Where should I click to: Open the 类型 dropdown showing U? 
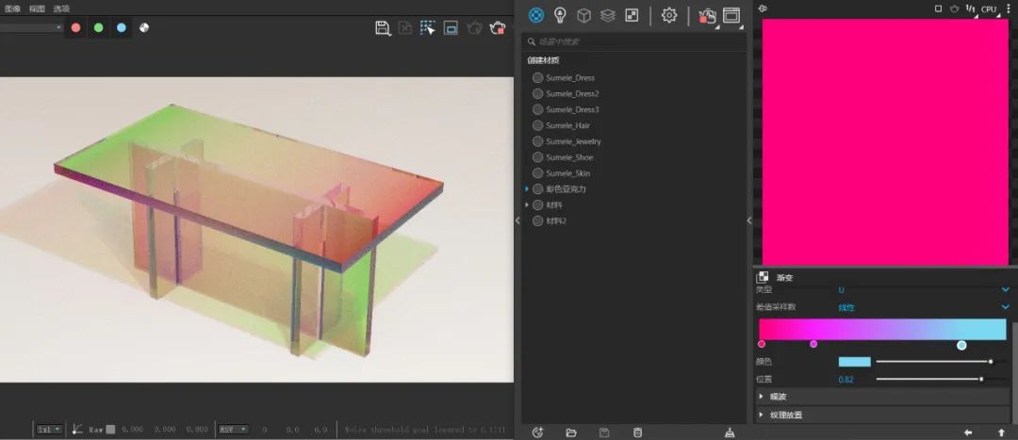(924, 289)
